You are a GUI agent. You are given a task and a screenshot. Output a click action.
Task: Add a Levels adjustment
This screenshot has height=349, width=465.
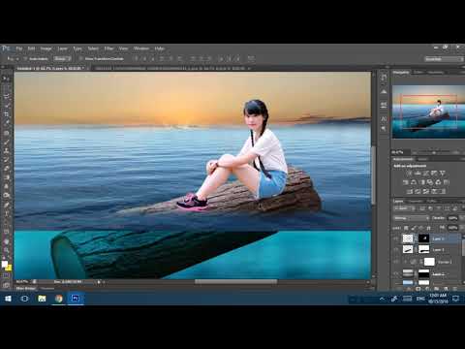coord(418,174)
